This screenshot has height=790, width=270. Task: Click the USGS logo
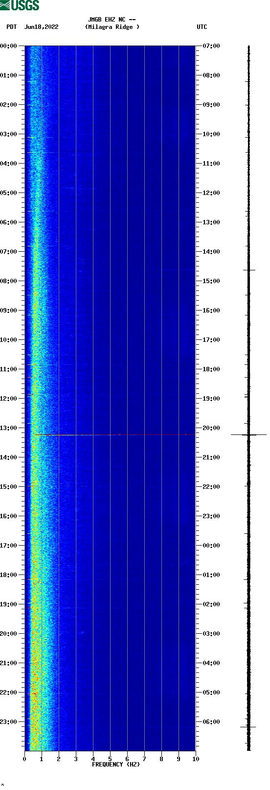tap(20, 5)
